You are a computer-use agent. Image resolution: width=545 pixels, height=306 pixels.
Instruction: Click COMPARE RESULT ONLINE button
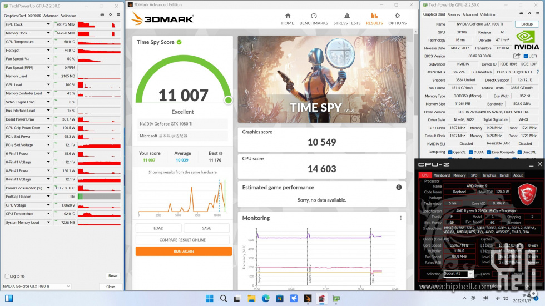pos(182,240)
